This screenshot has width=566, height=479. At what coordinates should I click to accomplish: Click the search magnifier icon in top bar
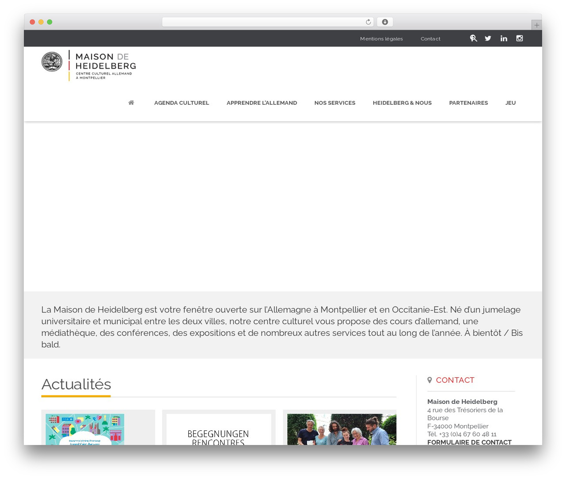[473, 38]
